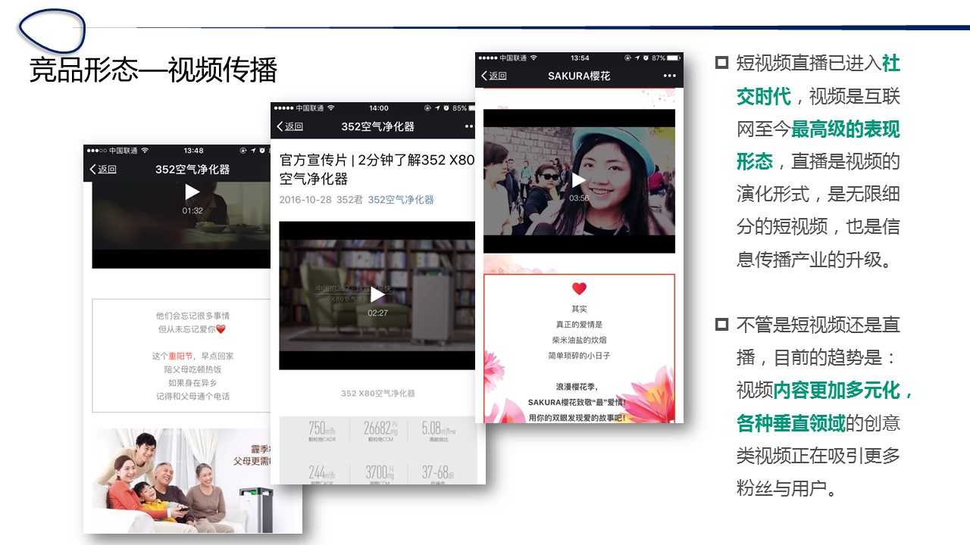This screenshot has height=545, width=970.
Task: Tap 返回 in the 14:00 phone screen
Action: tap(294, 126)
